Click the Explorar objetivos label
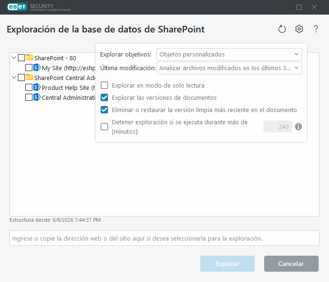This screenshot has height=282, width=329. 125,55
